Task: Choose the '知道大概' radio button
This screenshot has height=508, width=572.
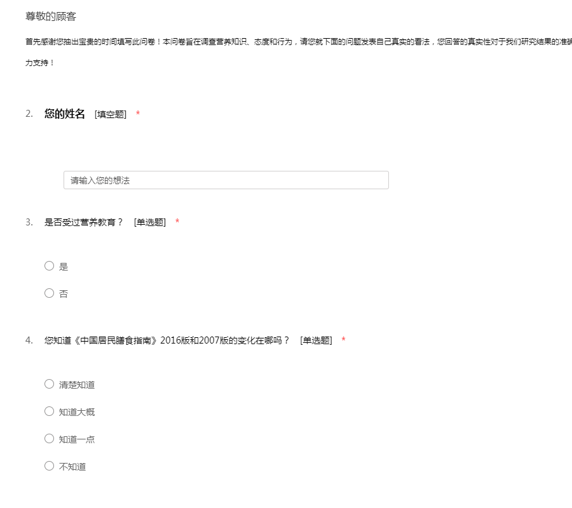Action: pyautogui.click(x=49, y=411)
